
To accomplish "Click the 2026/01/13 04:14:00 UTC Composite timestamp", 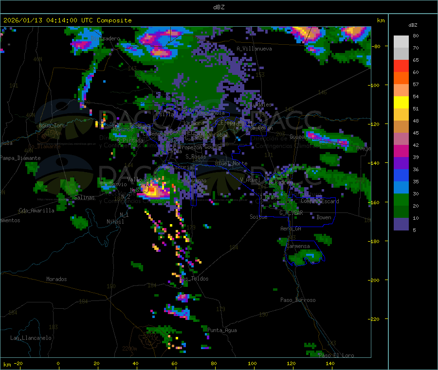I will click(67, 20).
